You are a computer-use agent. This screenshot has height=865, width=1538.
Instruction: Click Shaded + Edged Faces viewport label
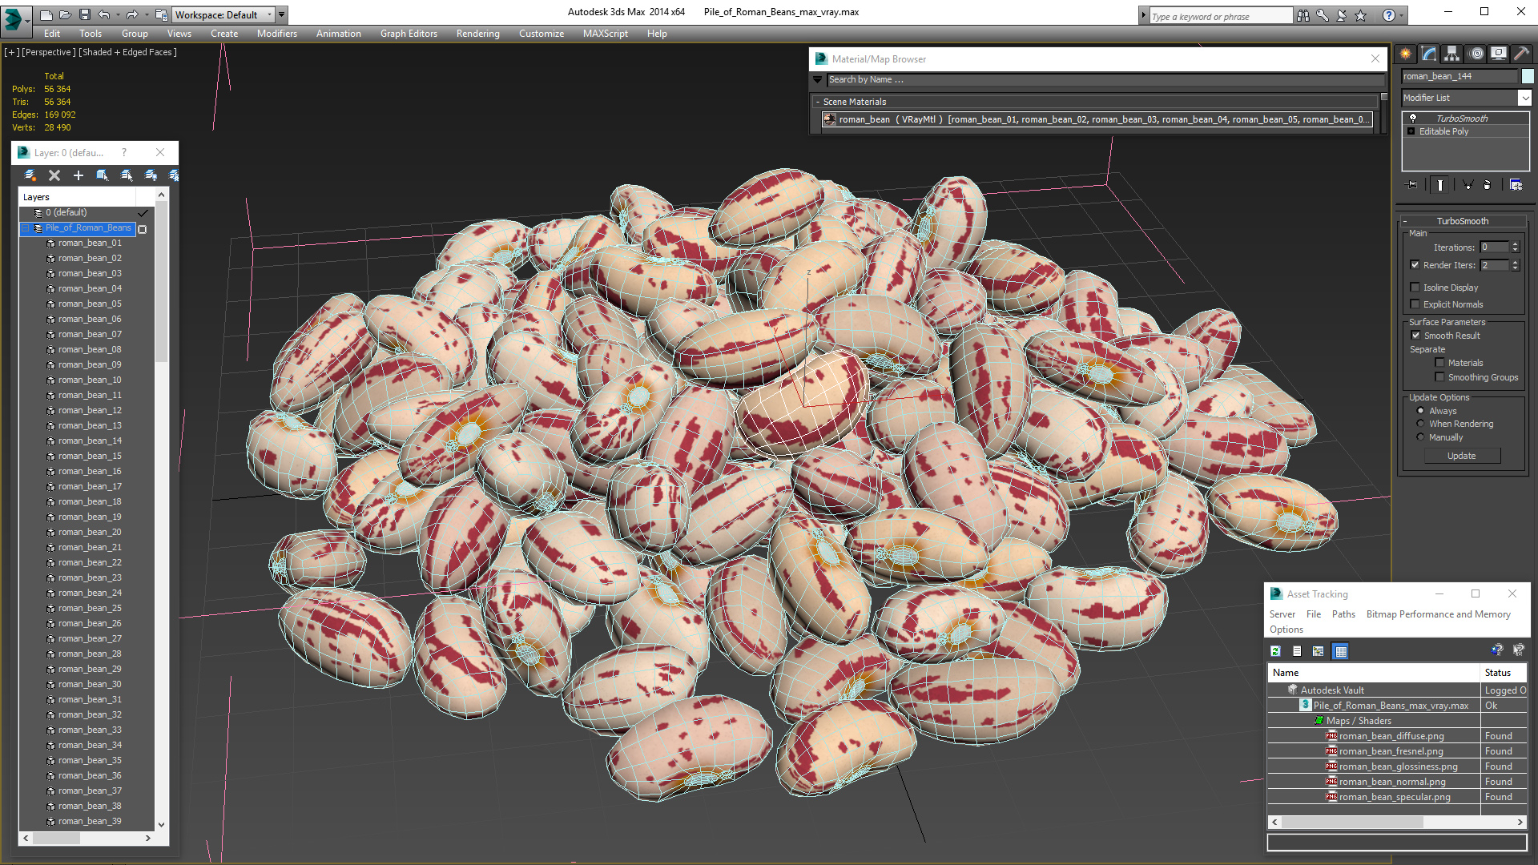click(128, 52)
